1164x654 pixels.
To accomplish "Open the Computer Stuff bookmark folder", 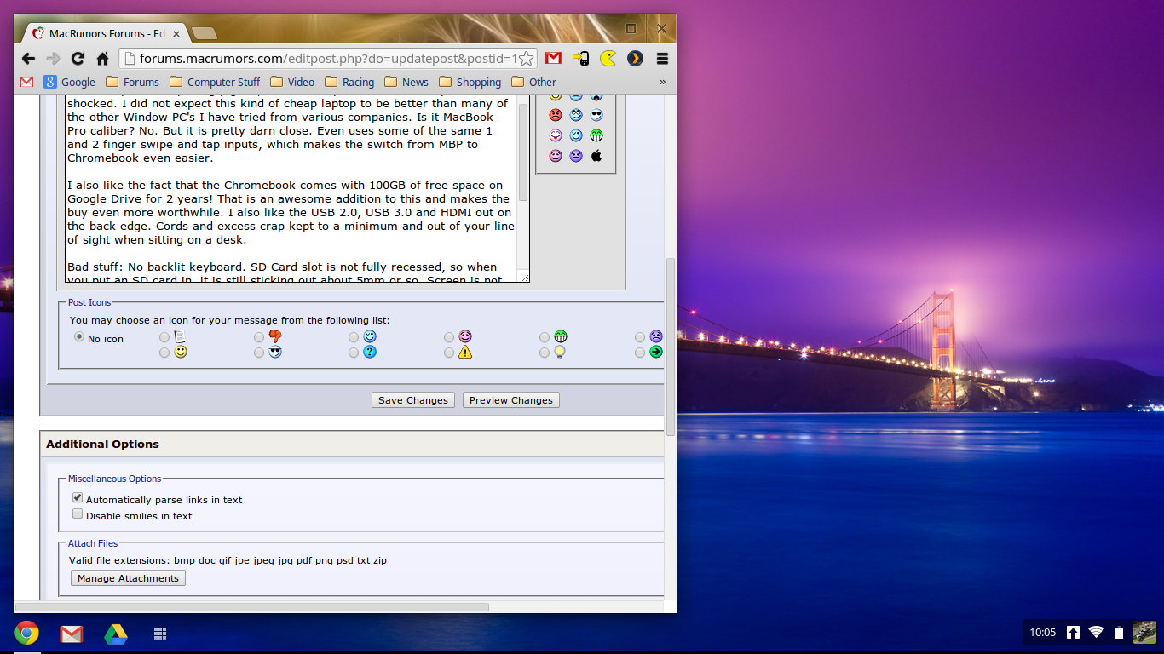I will point(215,82).
